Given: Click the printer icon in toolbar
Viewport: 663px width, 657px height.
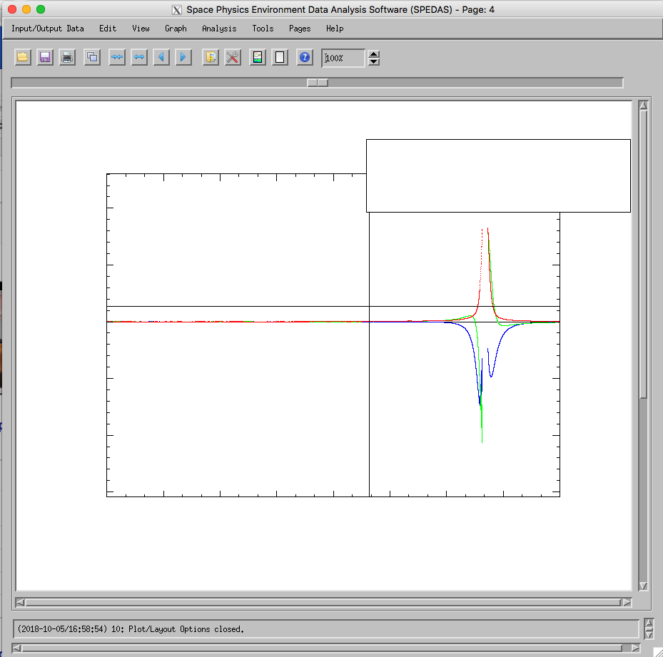Looking at the screenshot, I should coord(67,57).
